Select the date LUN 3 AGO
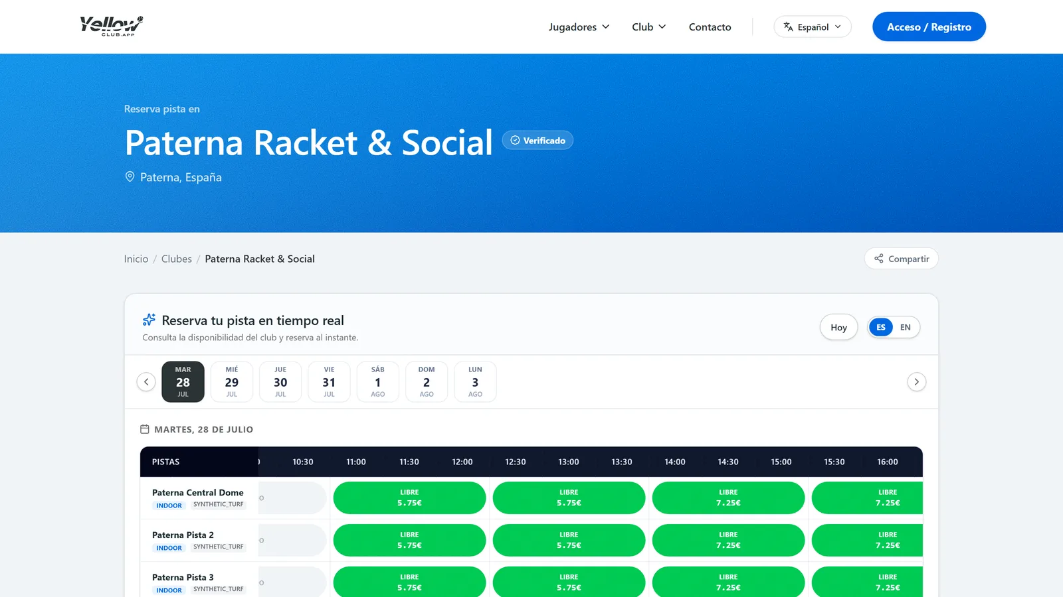Screen dimensions: 1063x597 (x=475, y=381)
